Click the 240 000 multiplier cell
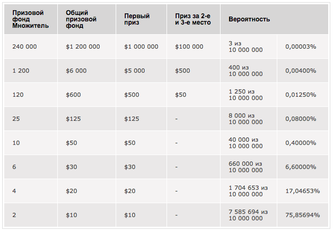Viewport: 333px width, 231px height. 31,47
